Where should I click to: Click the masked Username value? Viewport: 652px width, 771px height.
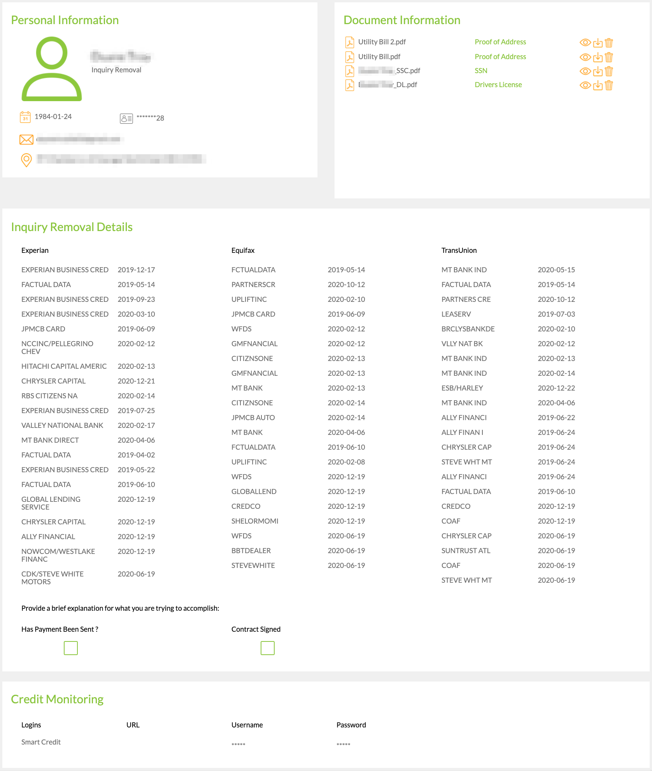point(238,744)
